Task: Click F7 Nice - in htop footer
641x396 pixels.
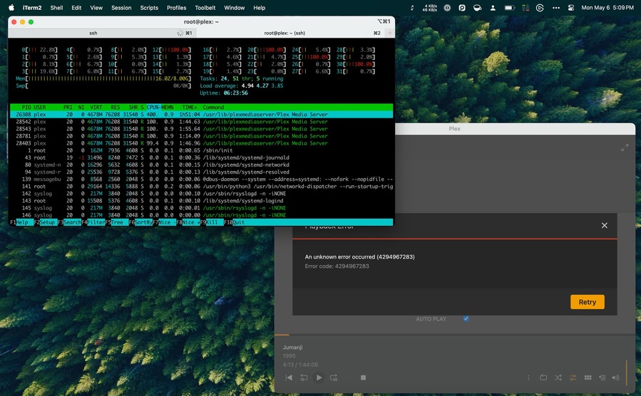Action: (164, 222)
